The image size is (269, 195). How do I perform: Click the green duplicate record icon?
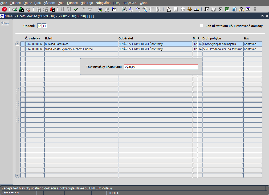[21, 9]
